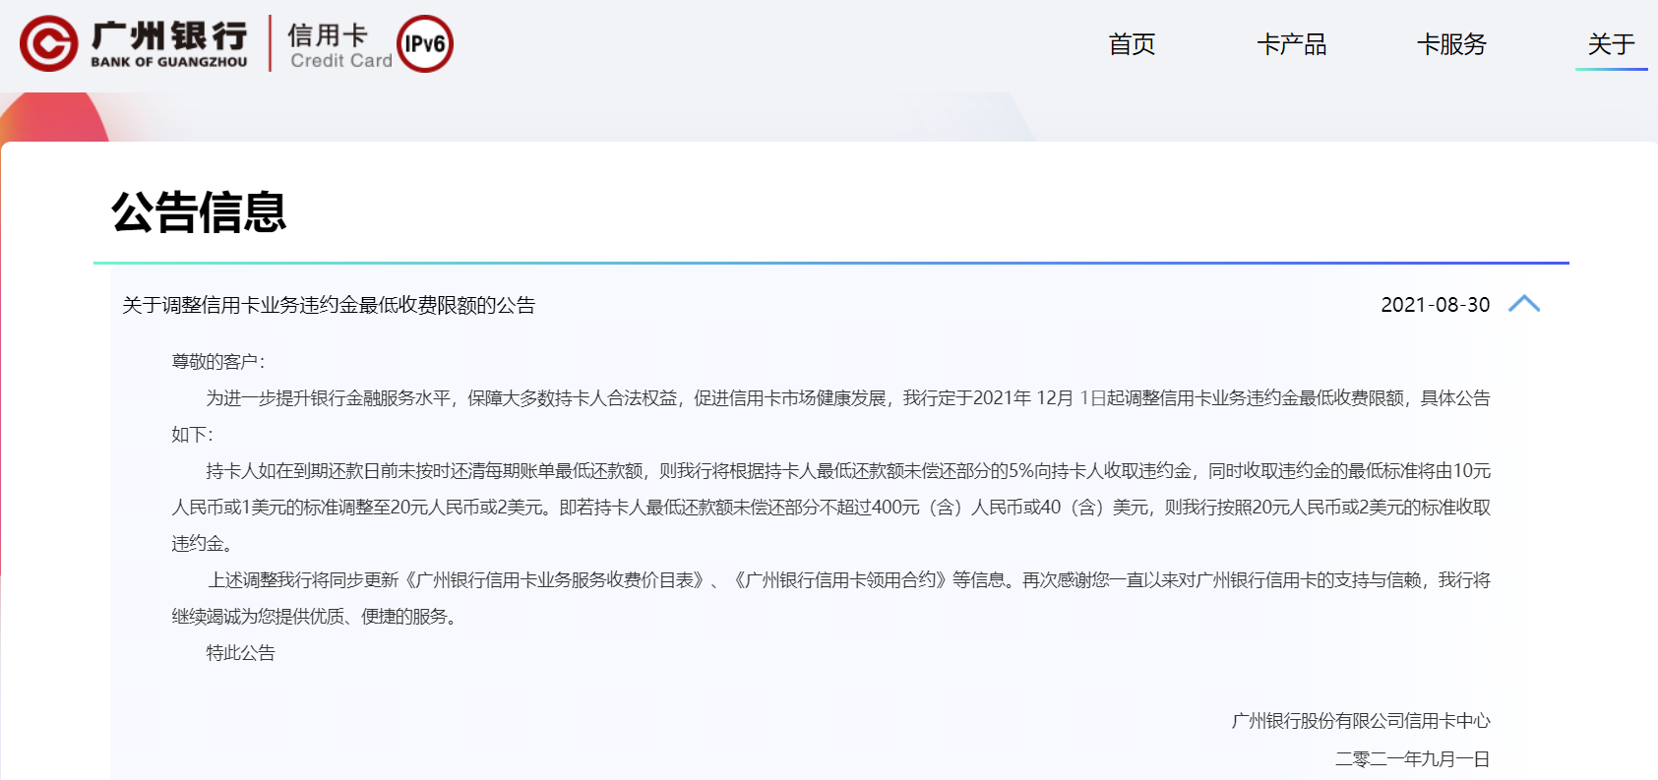Viewport: 1658px width, 780px height.
Task: Click the Bank of Guangzhou logo
Action: 134,44
